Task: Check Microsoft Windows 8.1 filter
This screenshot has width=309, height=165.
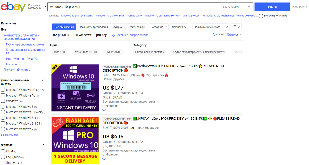Action: pyautogui.click(x=3, y=118)
